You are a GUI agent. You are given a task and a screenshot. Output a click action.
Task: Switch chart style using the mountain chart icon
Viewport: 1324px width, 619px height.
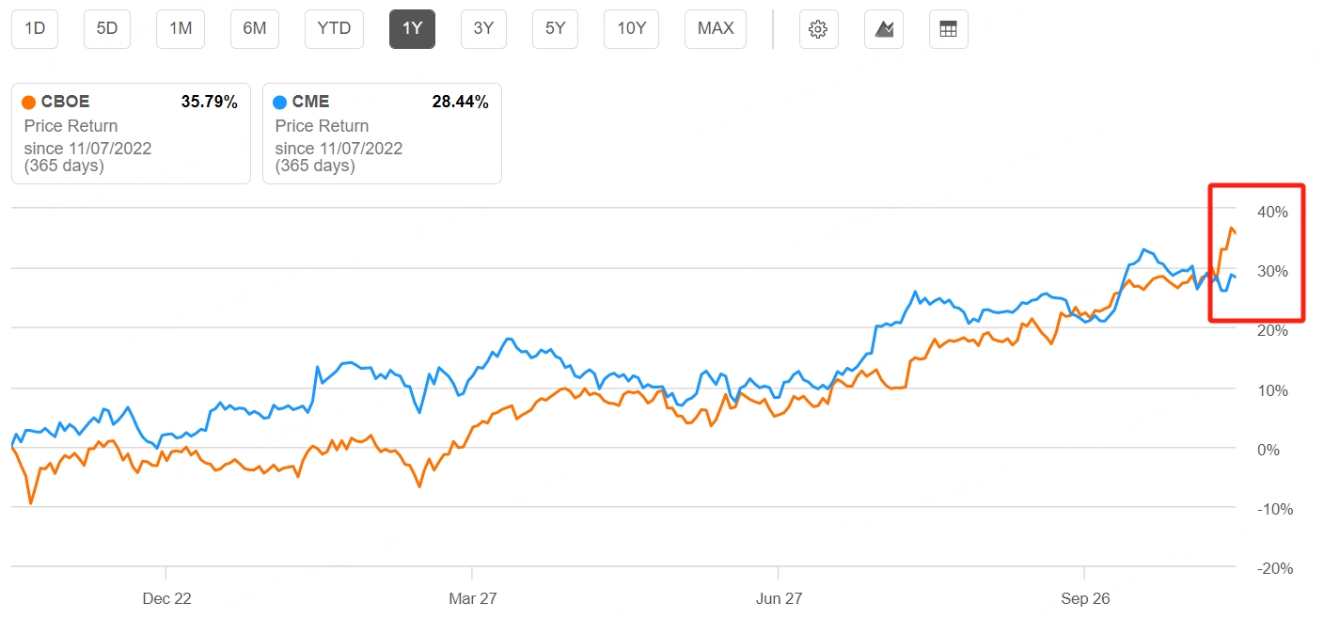pyautogui.click(x=883, y=29)
